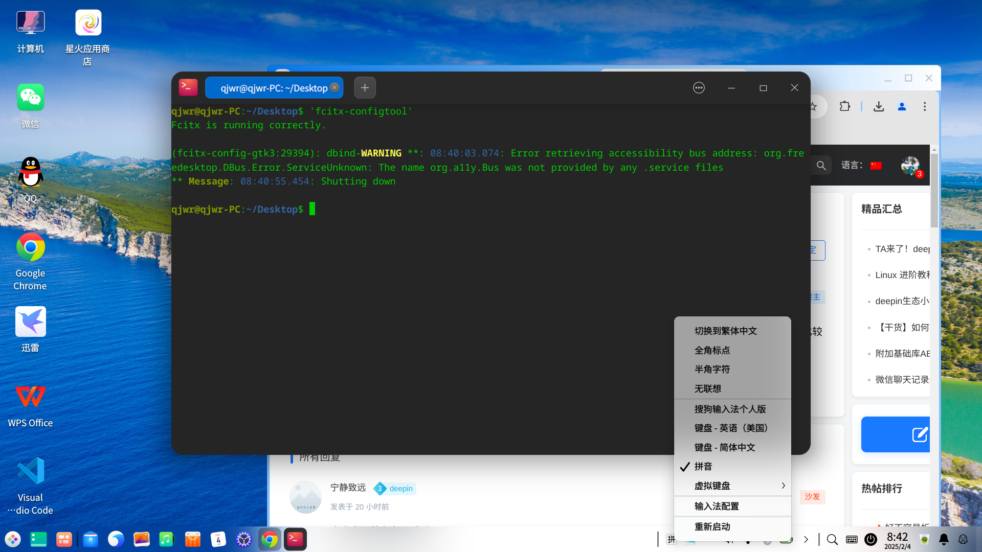This screenshot has width=982, height=552.
Task: Open user avatar with notification badge
Action: pos(911,166)
